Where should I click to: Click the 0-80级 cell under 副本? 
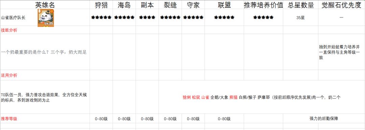[147, 119]
